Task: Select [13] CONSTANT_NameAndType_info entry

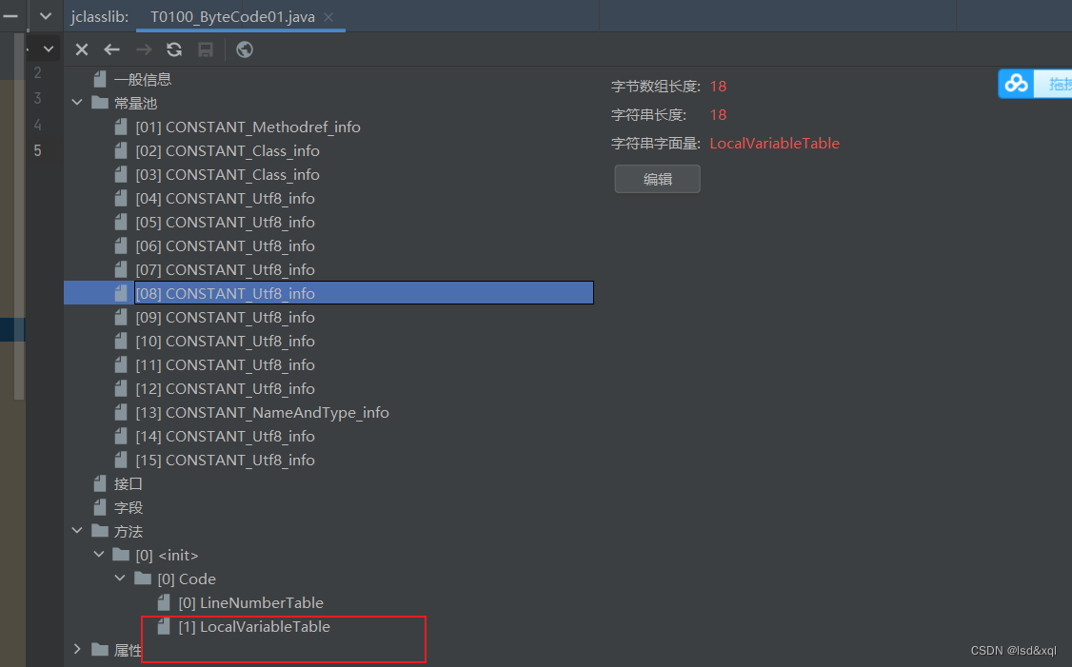Action: click(x=262, y=413)
